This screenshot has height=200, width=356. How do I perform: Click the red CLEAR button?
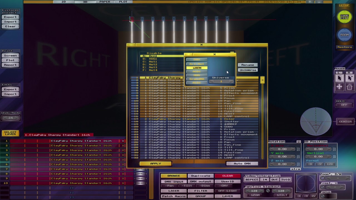click(x=228, y=176)
